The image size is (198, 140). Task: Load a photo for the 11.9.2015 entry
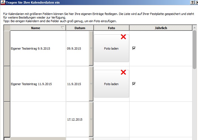(x=111, y=84)
